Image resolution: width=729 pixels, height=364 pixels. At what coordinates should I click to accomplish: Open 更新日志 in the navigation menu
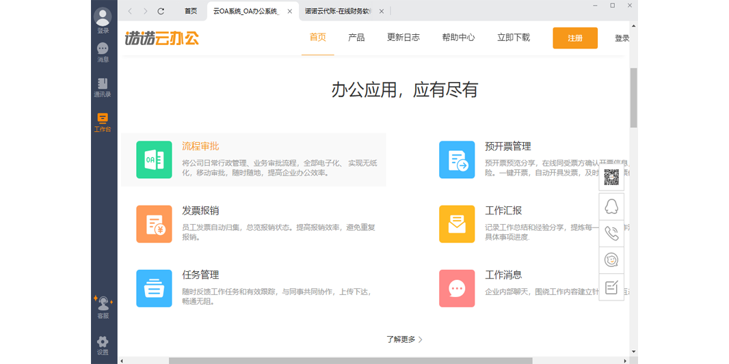(x=403, y=38)
